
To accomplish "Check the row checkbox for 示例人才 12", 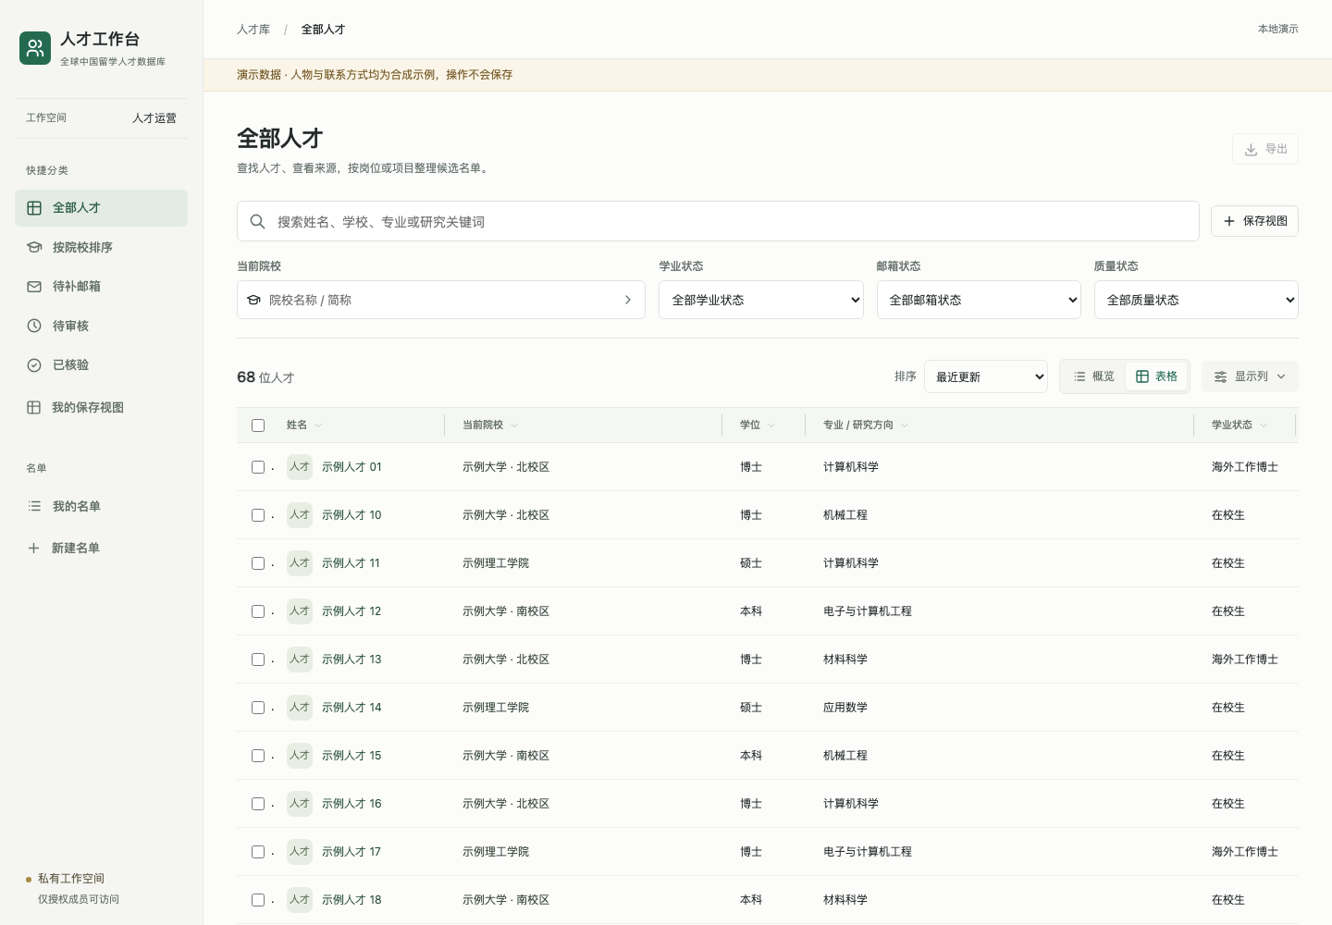I will pyautogui.click(x=258, y=611).
